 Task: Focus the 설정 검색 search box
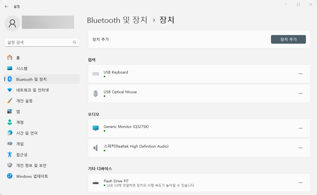(42, 42)
